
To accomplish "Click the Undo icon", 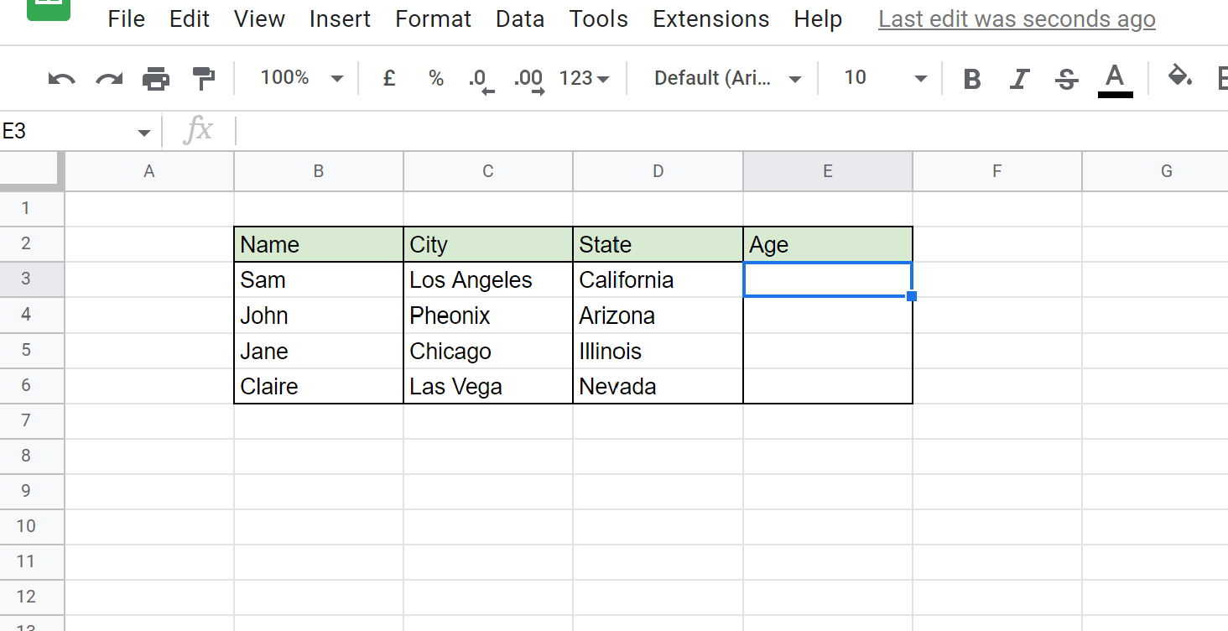I will (x=60, y=77).
